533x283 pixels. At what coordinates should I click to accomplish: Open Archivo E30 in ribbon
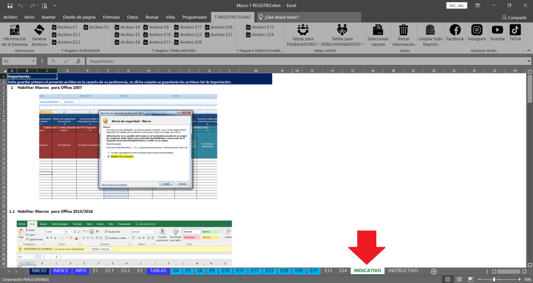click(x=219, y=27)
